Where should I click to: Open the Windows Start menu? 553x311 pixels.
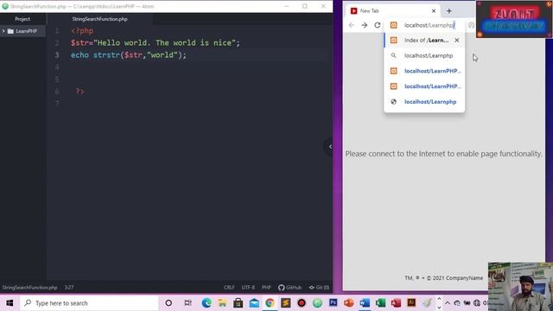tap(10, 303)
